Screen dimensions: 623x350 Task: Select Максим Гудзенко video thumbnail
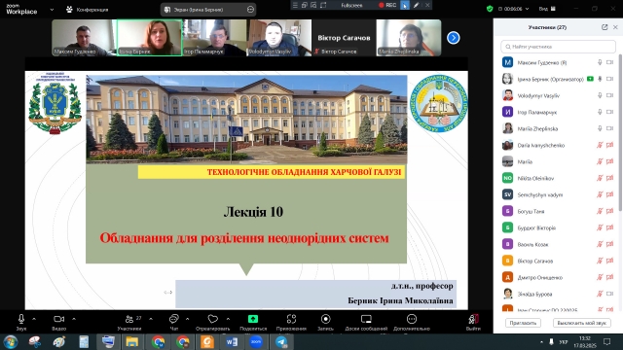[84, 38]
